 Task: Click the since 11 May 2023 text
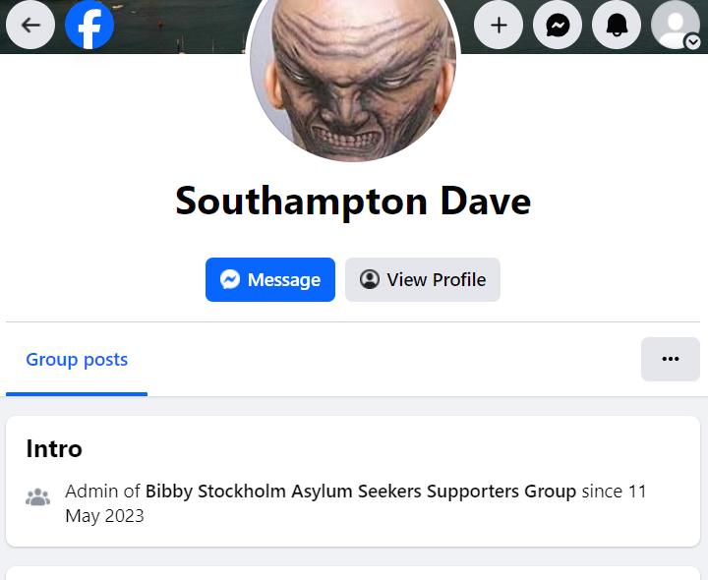click(356, 503)
